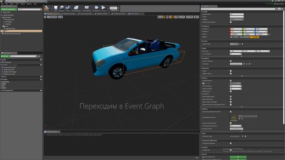
Task: Click the Simulation toolbar icon
Action: coord(96,8)
